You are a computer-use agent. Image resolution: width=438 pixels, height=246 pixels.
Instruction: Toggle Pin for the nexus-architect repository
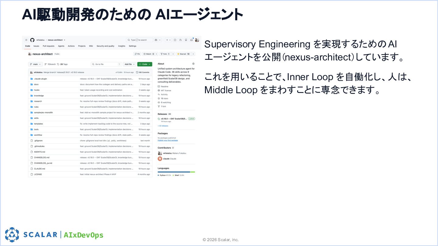point(137,54)
